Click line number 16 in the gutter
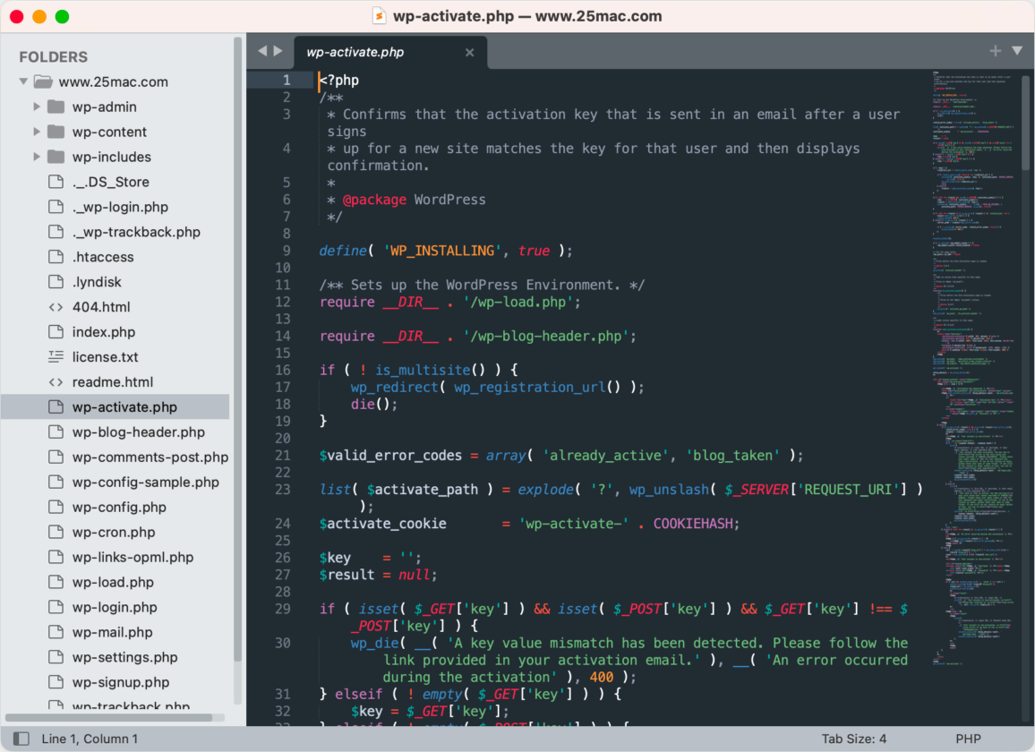Viewport: 1035px width, 752px height. pos(283,370)
